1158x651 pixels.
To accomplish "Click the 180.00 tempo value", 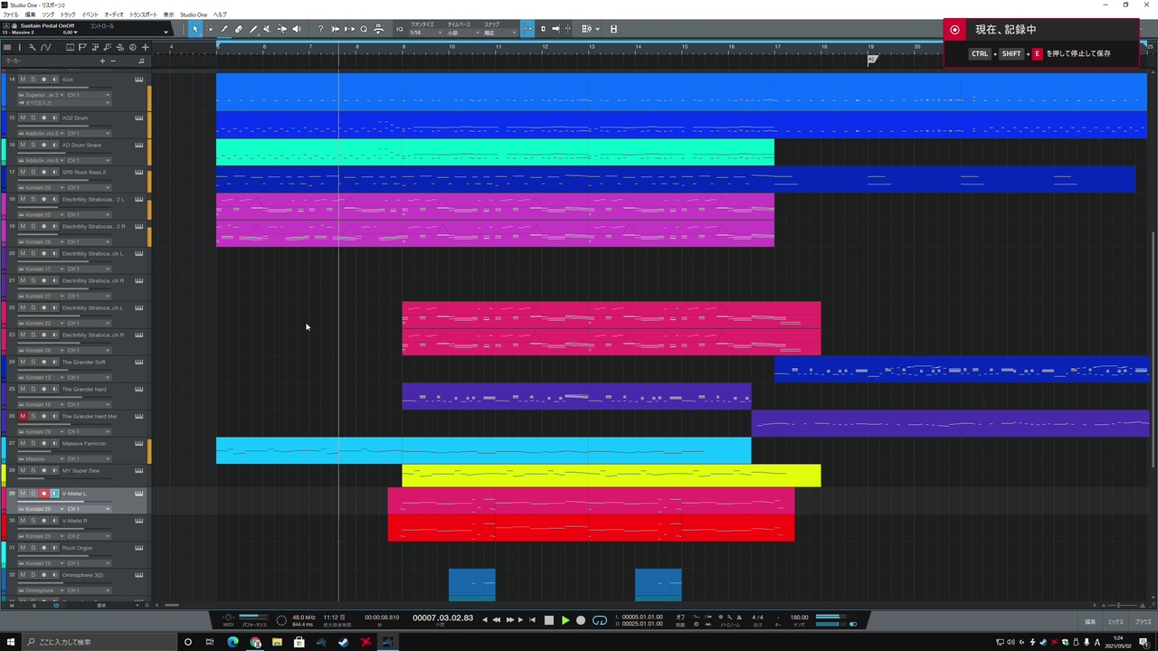I will coord(799,618).
